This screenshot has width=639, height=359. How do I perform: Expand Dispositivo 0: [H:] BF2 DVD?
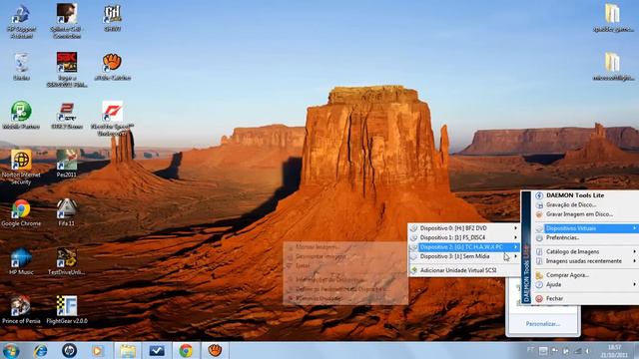(x=464, y=228)
